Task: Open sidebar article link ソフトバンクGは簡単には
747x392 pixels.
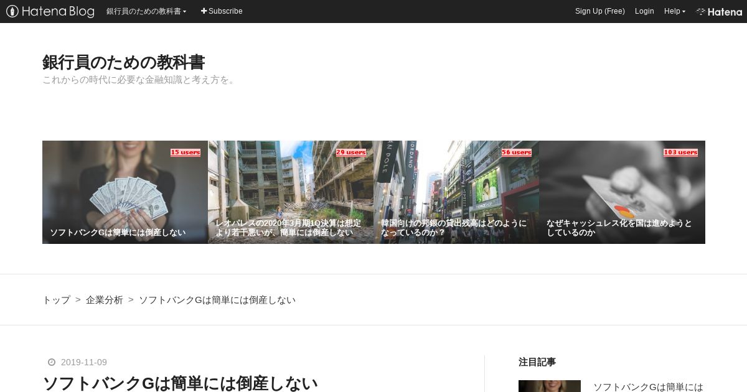Action: [648, 387]
